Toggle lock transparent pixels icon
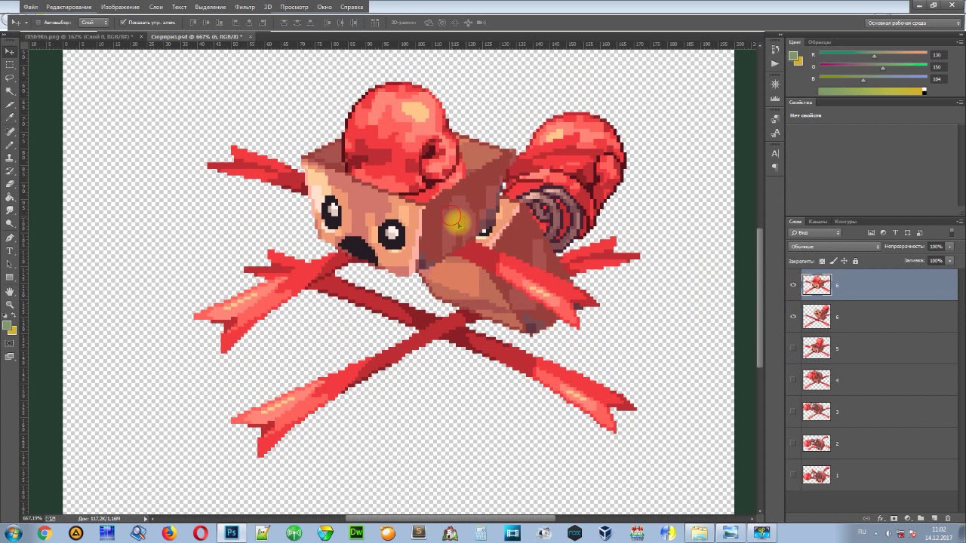This screenshot has width=966, height=543. (822, 261)
